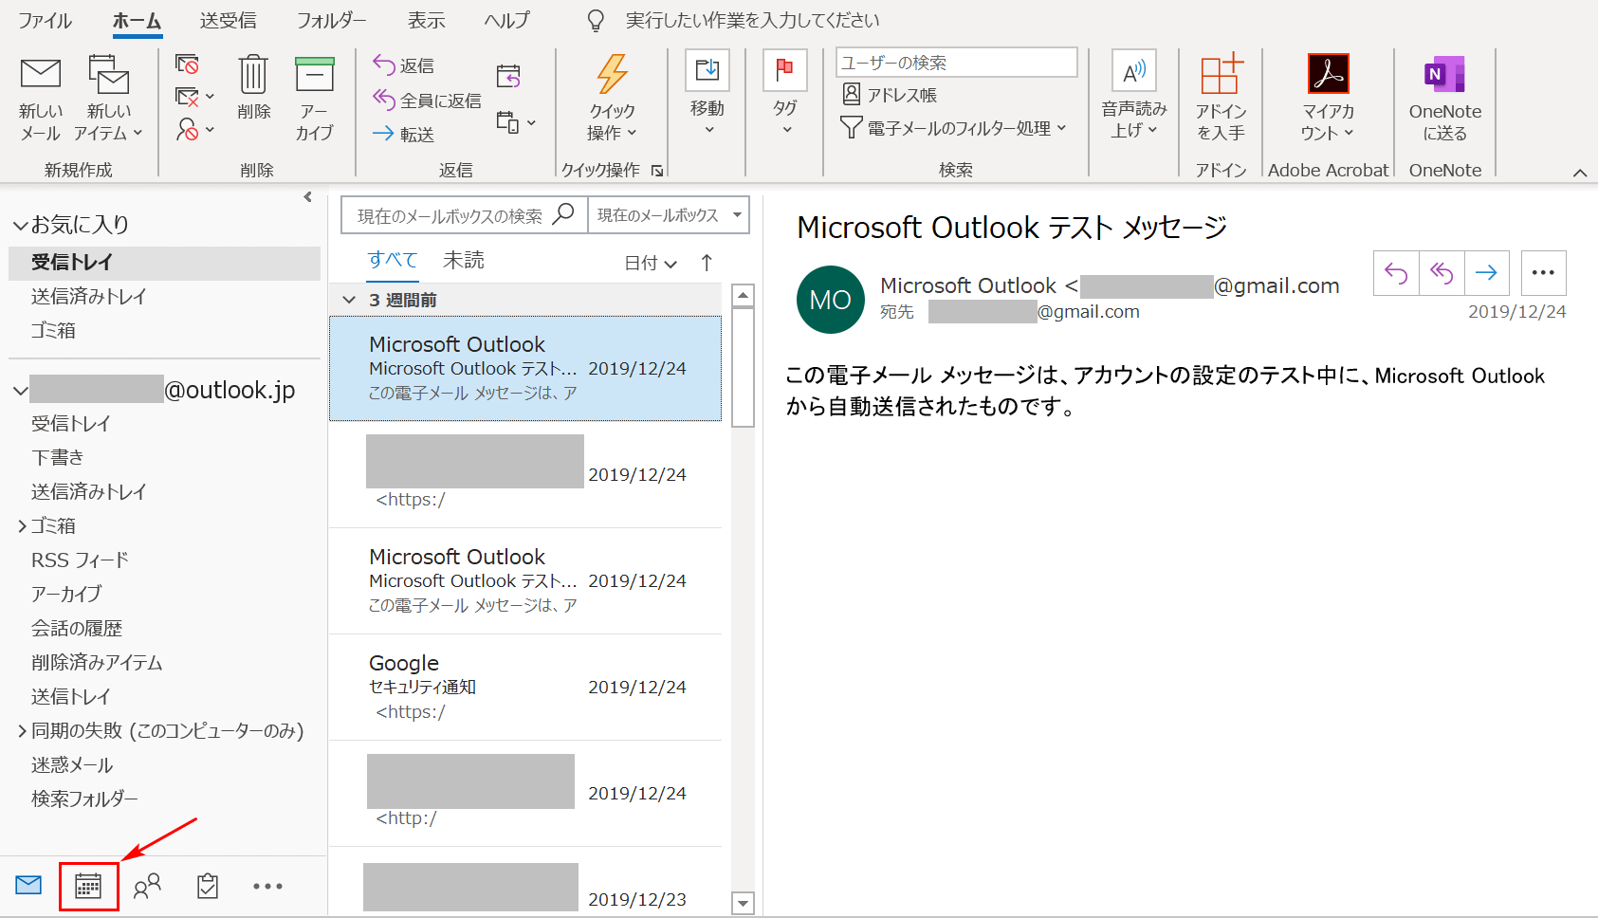Open the 日付 sort dropdown
This screenshot has height=918, width=1598.
[651, 263]
